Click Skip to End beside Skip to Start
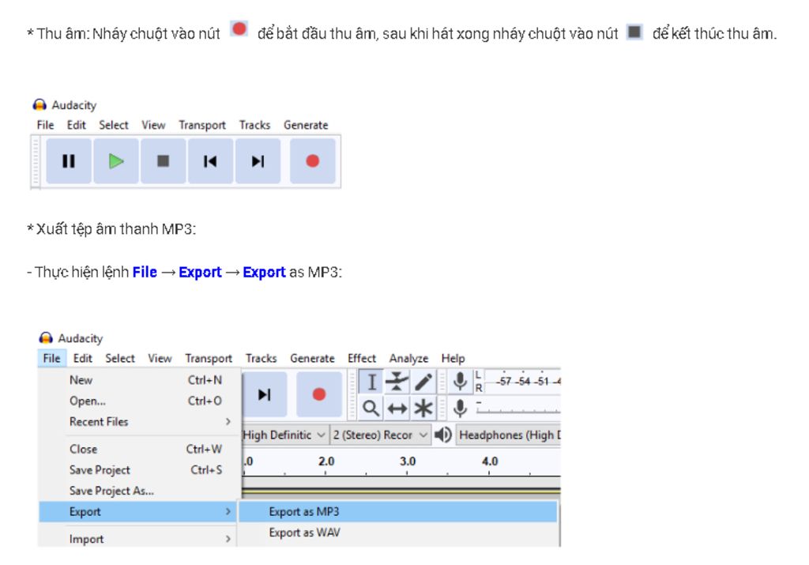The height and width of the screenshot is (565, 809). coord(258,161)
